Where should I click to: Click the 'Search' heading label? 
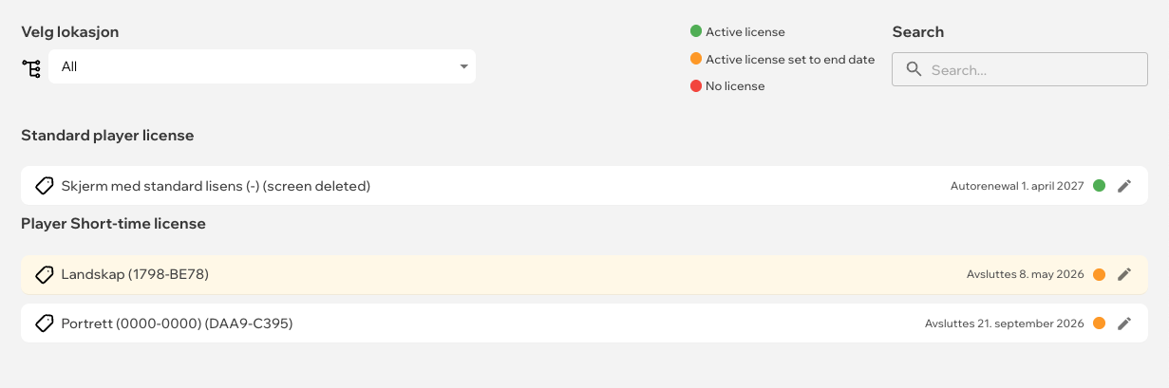[918, 32]
